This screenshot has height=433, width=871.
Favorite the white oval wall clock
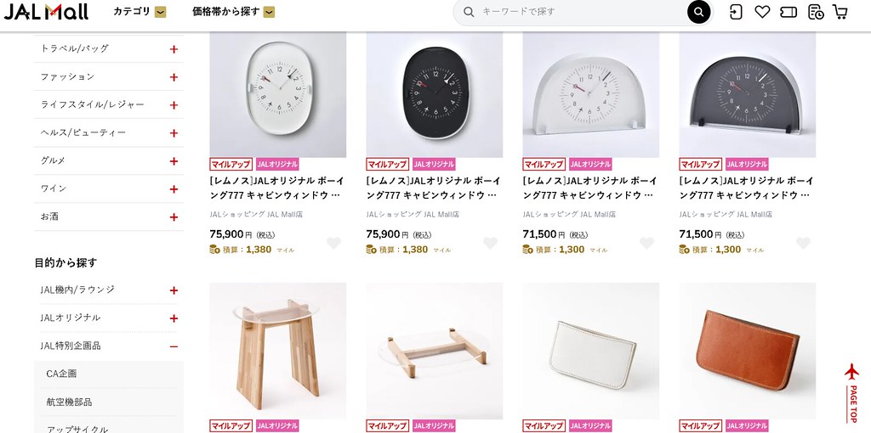[x=333, y=243]
